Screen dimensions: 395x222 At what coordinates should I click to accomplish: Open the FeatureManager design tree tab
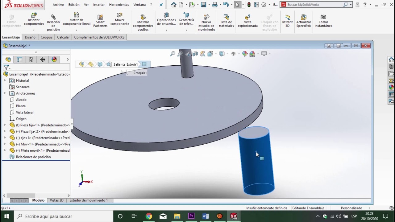click(8, 60)
